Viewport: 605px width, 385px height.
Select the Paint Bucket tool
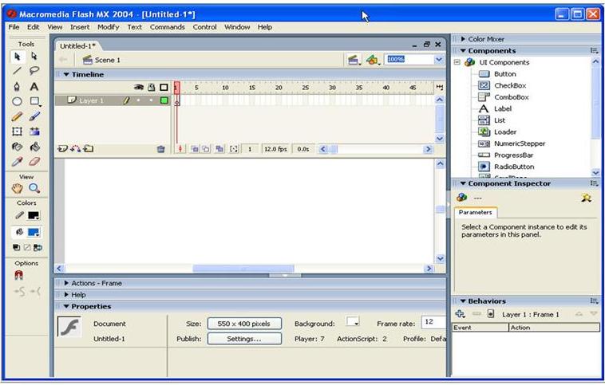[x=34, y=147]
